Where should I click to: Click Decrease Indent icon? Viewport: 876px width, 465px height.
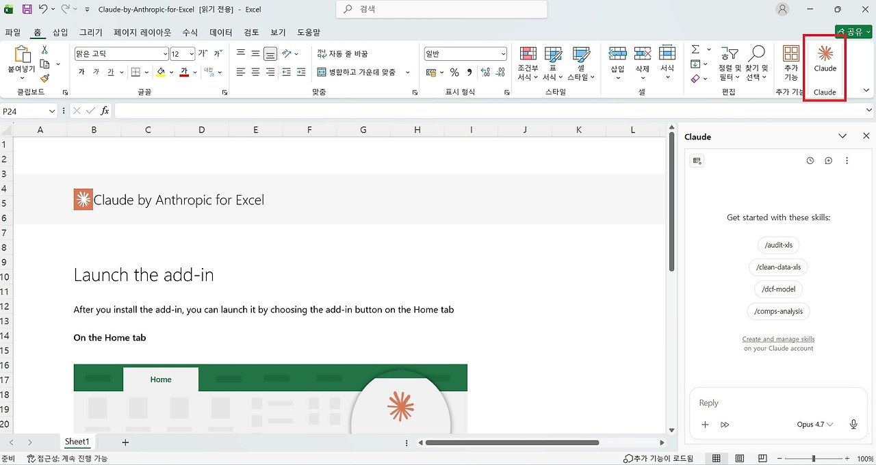286,72
